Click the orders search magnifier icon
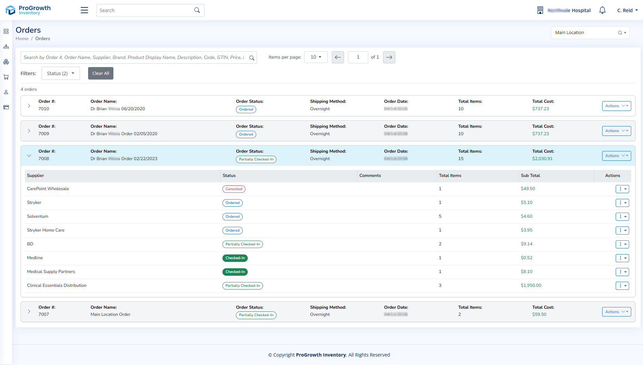Screen dimensions: 643x365 click(252, 58)
